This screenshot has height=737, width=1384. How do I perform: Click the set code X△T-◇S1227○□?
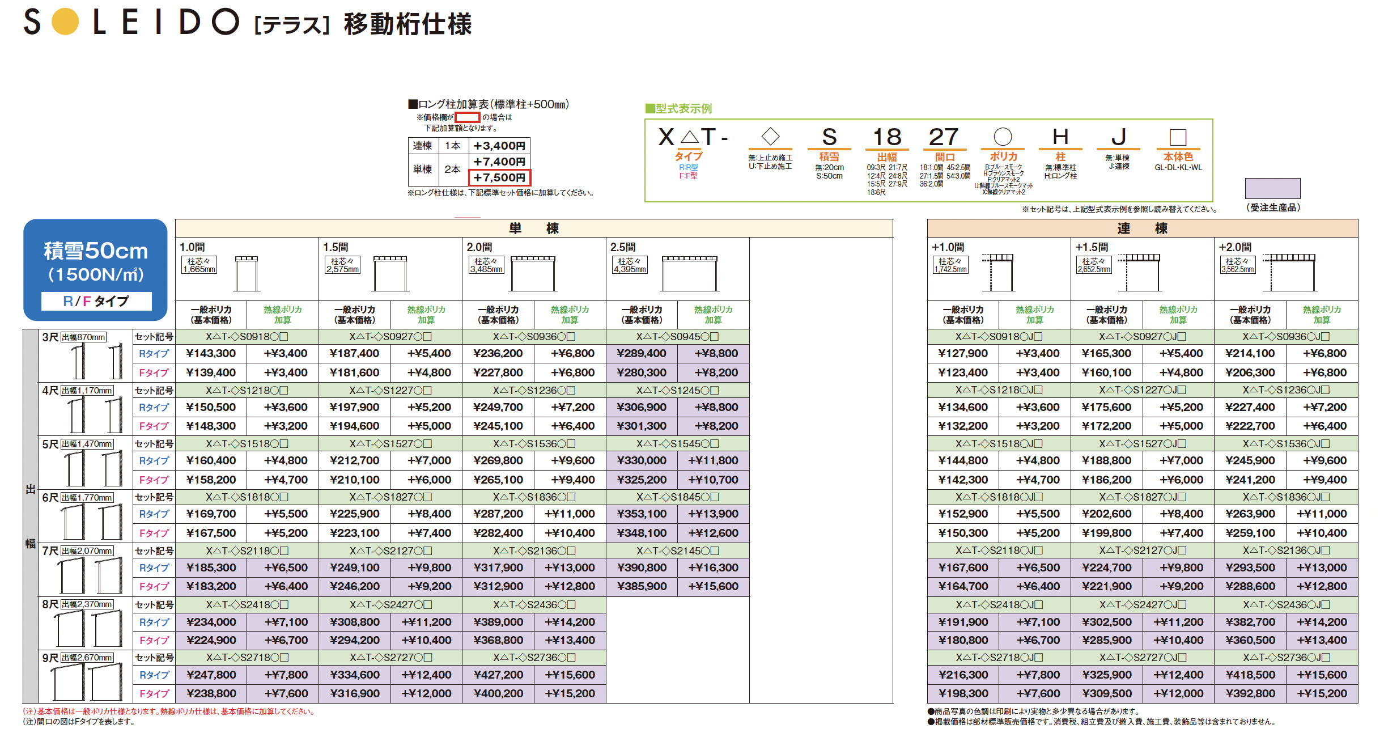(390, 391)
